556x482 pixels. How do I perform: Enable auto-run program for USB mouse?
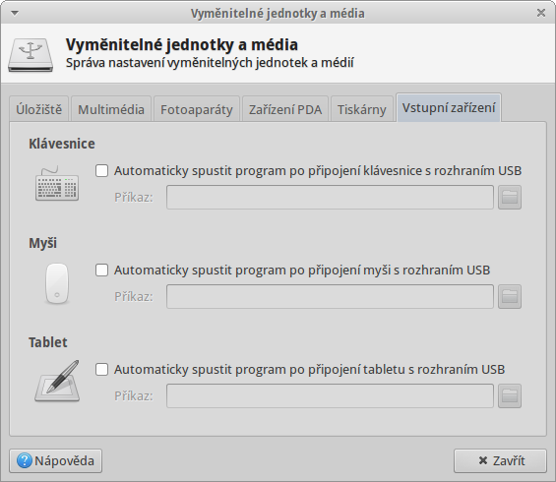101,271
